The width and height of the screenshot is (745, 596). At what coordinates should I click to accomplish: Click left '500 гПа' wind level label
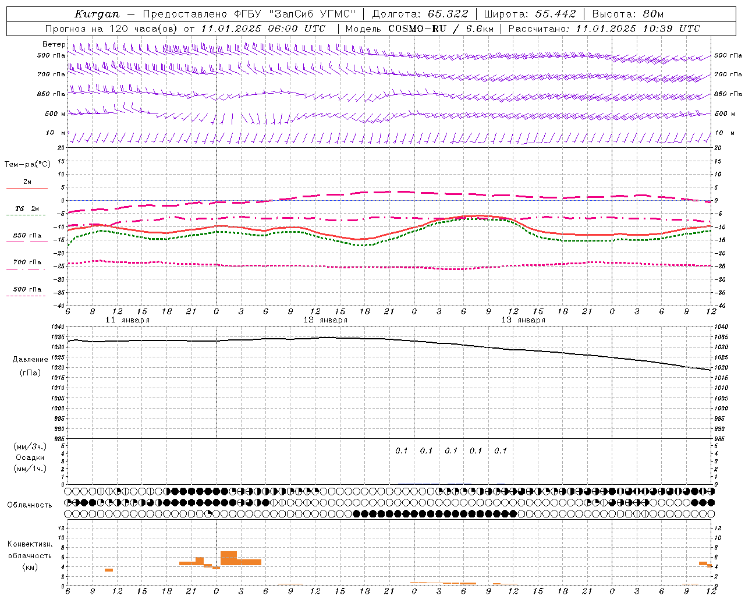51,56
